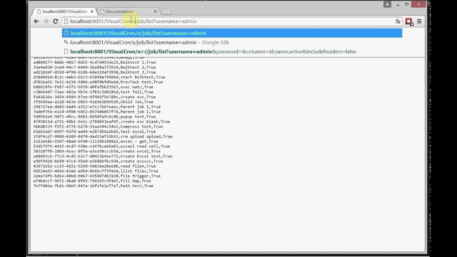This screenshot has height=257, width=457.
Task: Click the row 'llist files,True'
Action: pos(96,171)
